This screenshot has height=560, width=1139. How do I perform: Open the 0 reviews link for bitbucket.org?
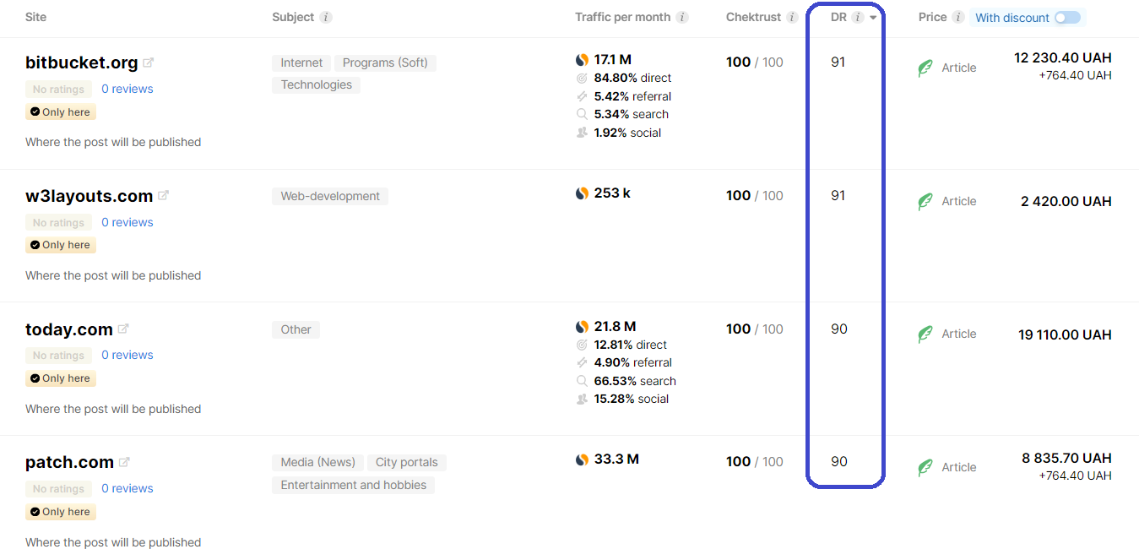[127, 88]
